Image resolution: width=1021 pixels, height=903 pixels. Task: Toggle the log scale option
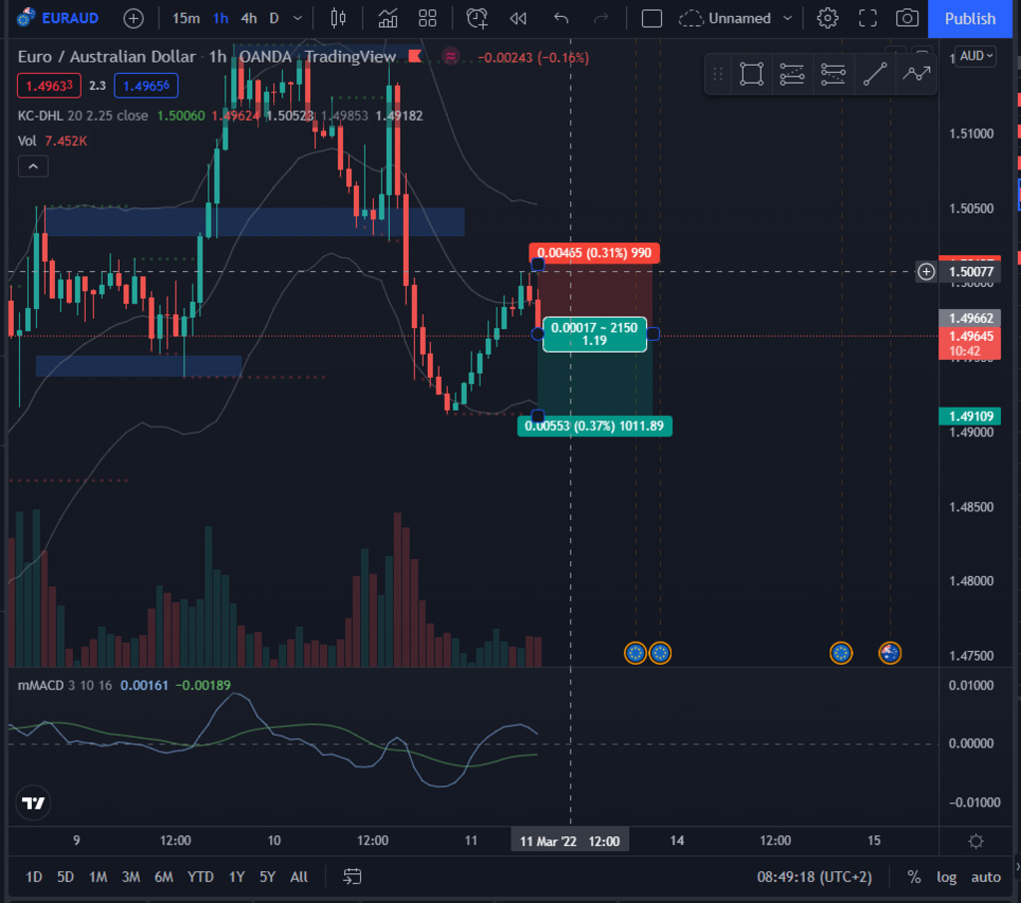click(x=946, y=877)
